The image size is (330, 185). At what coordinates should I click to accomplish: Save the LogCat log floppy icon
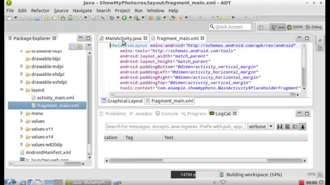coord(280,127)
